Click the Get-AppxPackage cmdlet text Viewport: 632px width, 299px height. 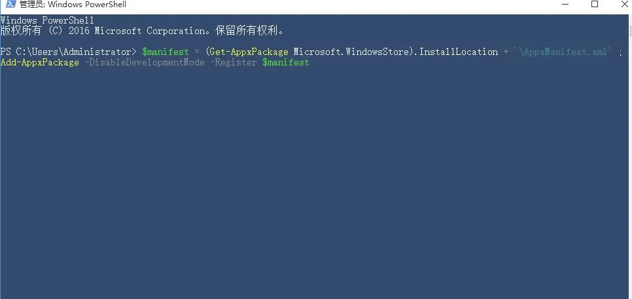pos(249,52)
